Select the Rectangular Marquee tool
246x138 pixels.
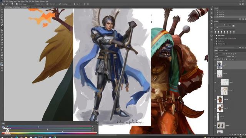pos(2,12)
